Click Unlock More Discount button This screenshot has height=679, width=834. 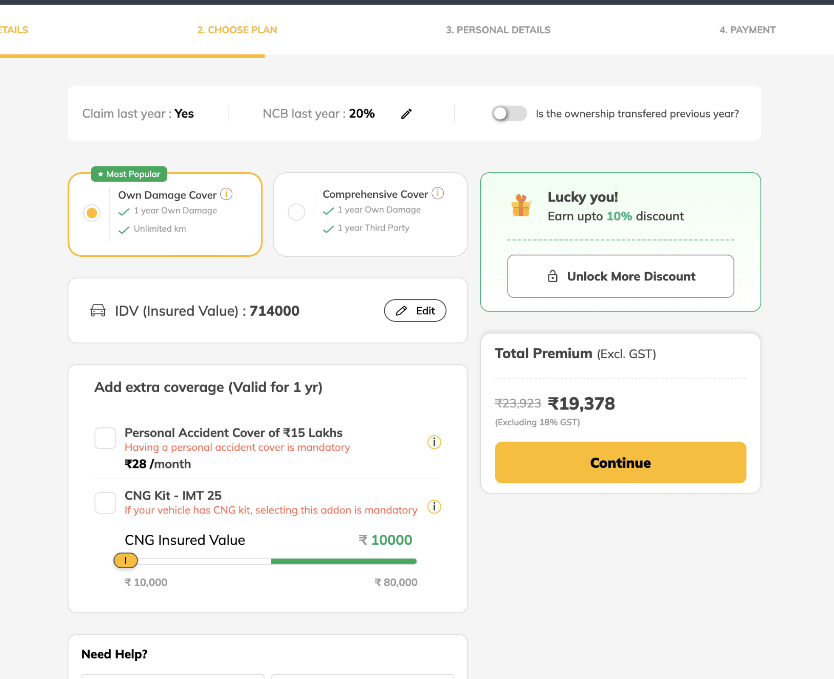(620, 276)
